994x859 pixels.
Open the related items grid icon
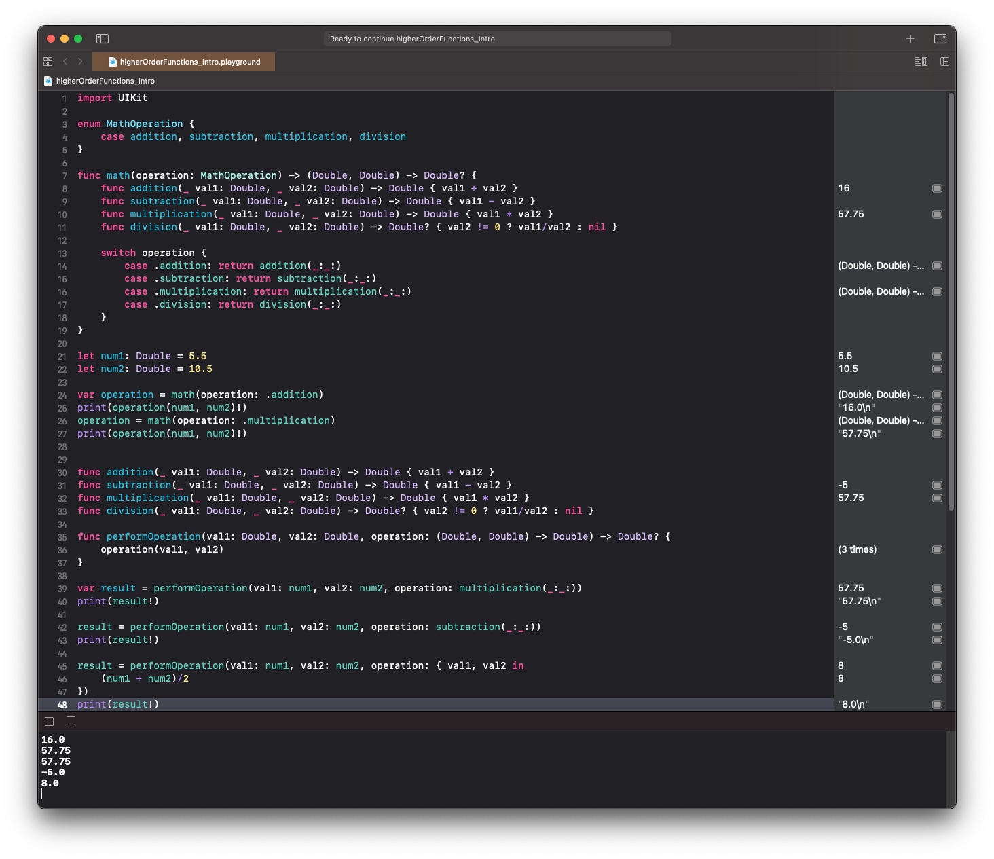pos(48,61)
